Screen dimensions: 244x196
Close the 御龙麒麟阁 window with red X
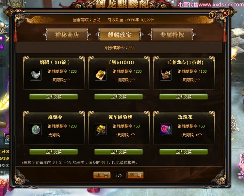click(x=225, y=13)
